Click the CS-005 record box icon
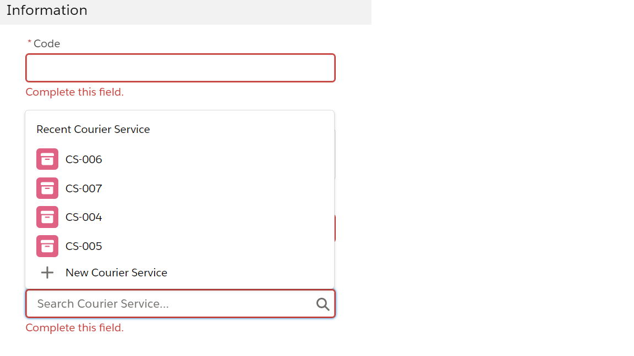 47,246
